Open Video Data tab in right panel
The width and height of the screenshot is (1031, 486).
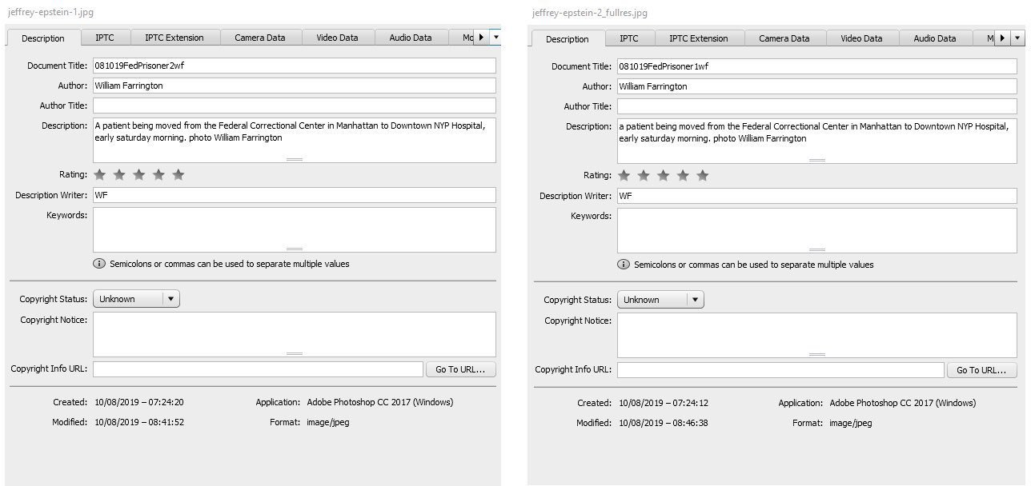point(861,38)
